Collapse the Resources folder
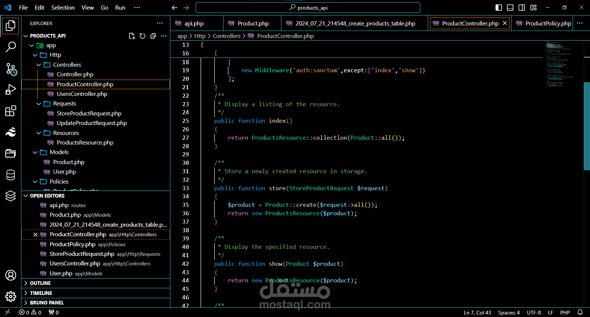Viewport: 590px width, 317px height. tap(39, 133)
